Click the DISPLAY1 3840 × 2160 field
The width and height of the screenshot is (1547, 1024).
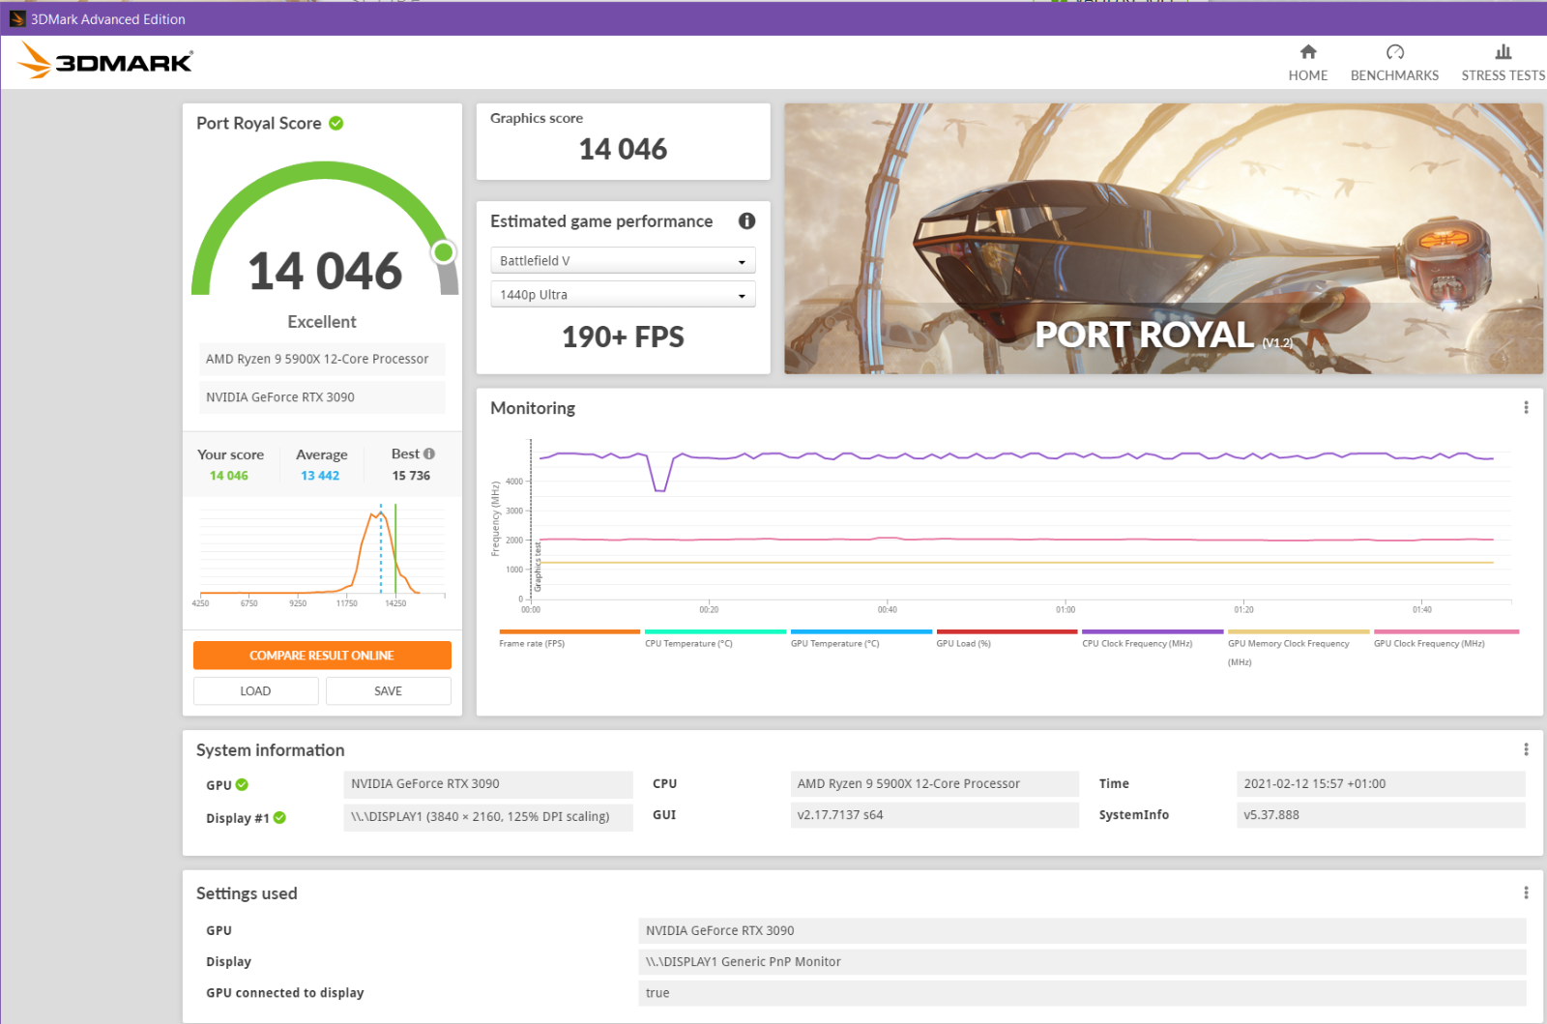(488, 817)
